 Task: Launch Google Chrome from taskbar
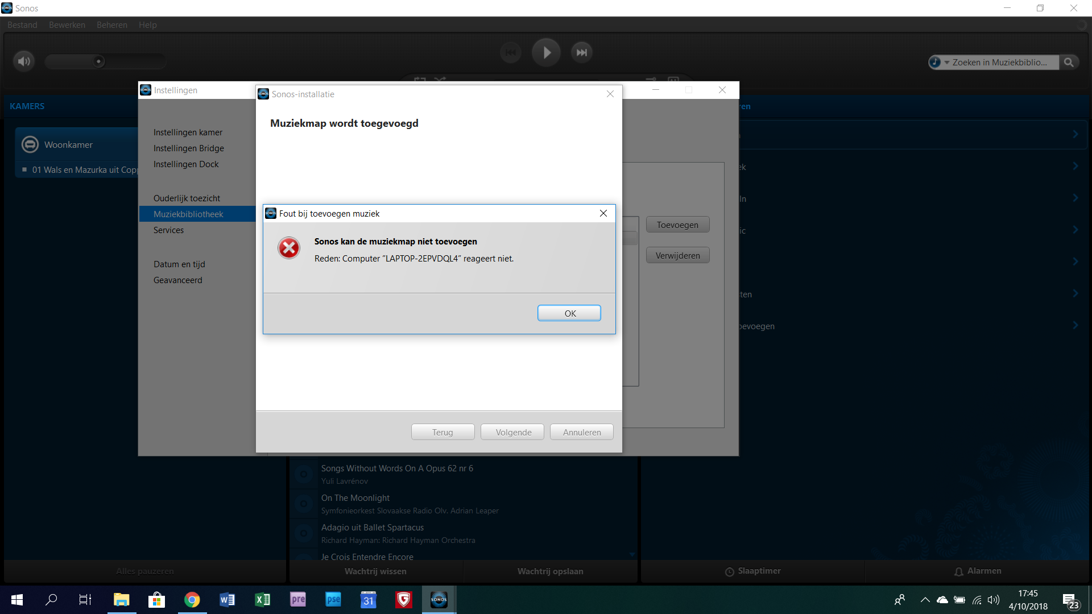[192, 599]
